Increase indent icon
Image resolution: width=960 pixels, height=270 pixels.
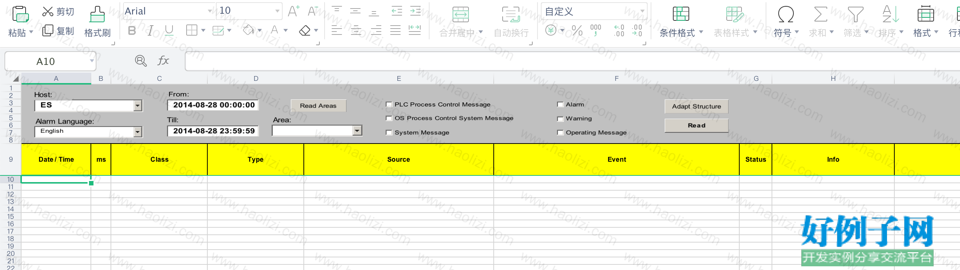click(415, 11)
